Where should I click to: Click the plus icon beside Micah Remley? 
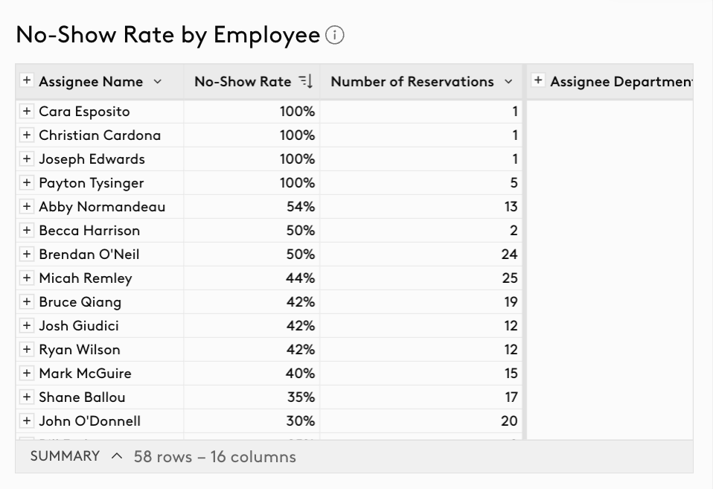27,278
